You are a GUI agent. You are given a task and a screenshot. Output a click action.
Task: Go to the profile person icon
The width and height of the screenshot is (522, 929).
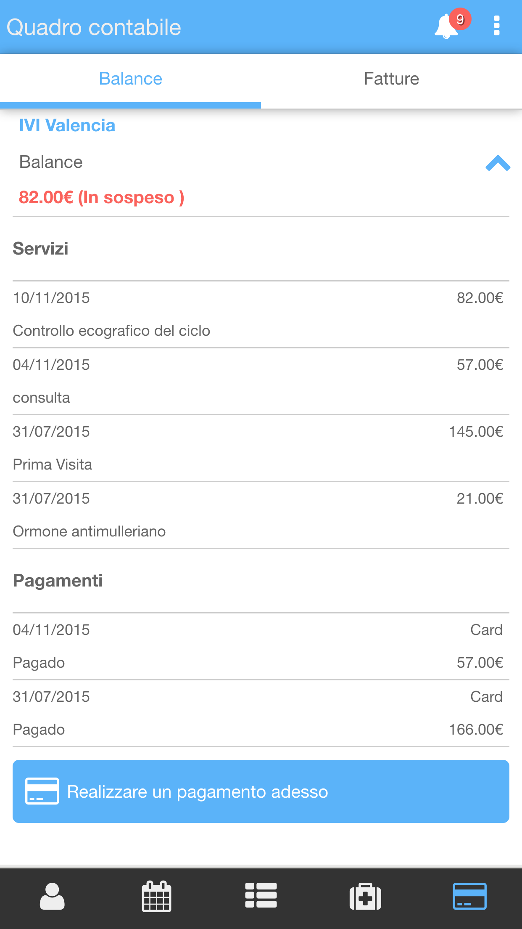coord(52,896)
